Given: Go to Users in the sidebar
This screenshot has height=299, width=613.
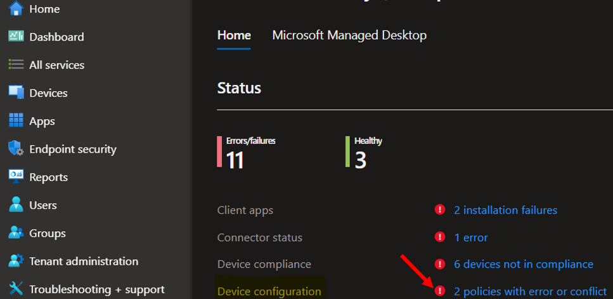Looking at the screenshot, I should (43, 205).
